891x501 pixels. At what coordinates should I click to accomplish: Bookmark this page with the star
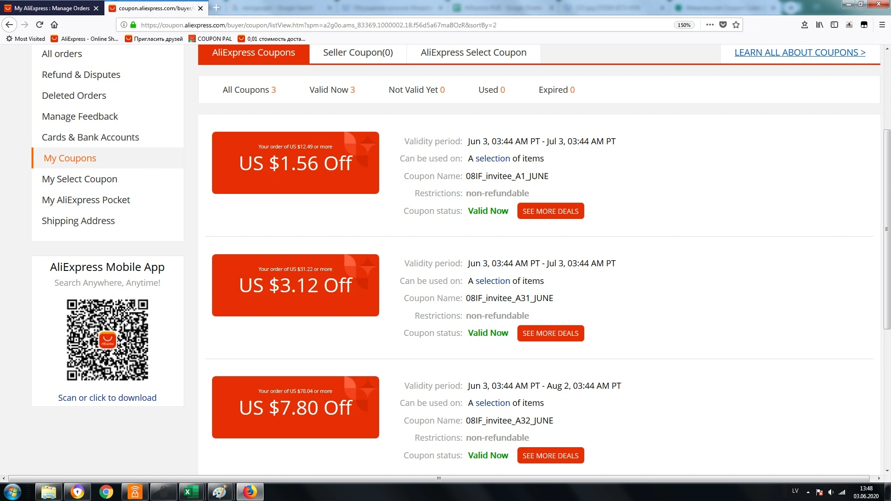click(x=736, y=25)
